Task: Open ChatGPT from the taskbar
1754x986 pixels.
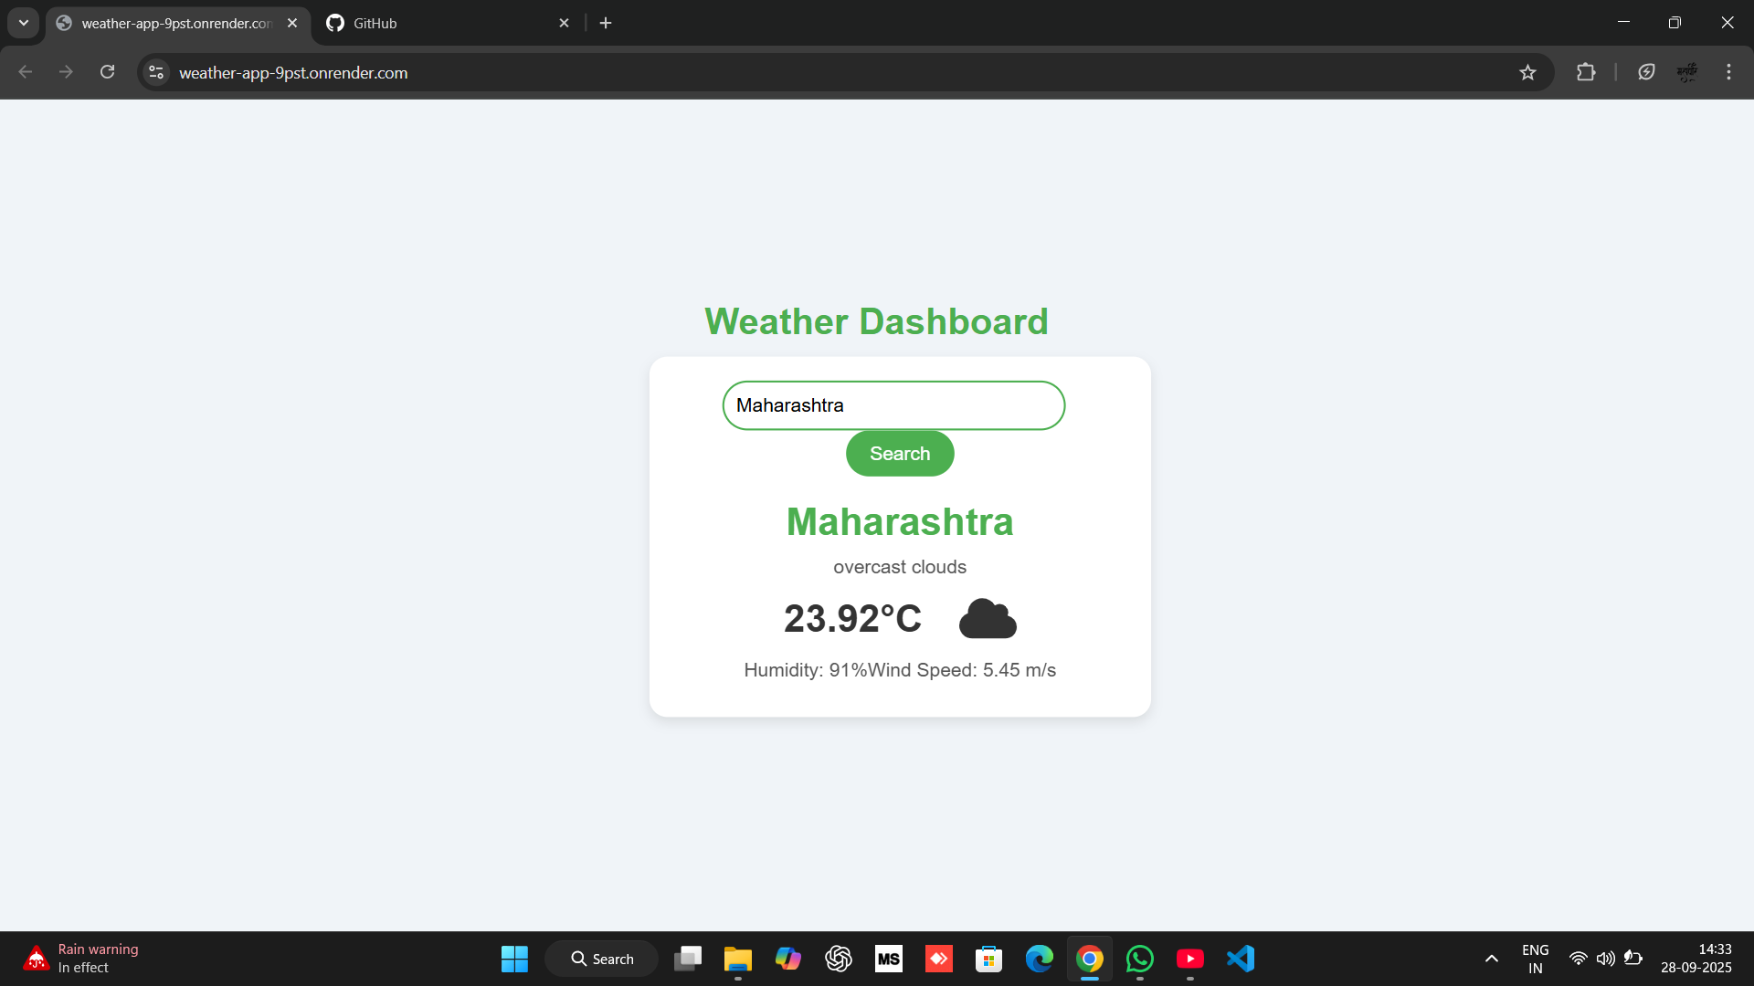Action: pos(839,959)
